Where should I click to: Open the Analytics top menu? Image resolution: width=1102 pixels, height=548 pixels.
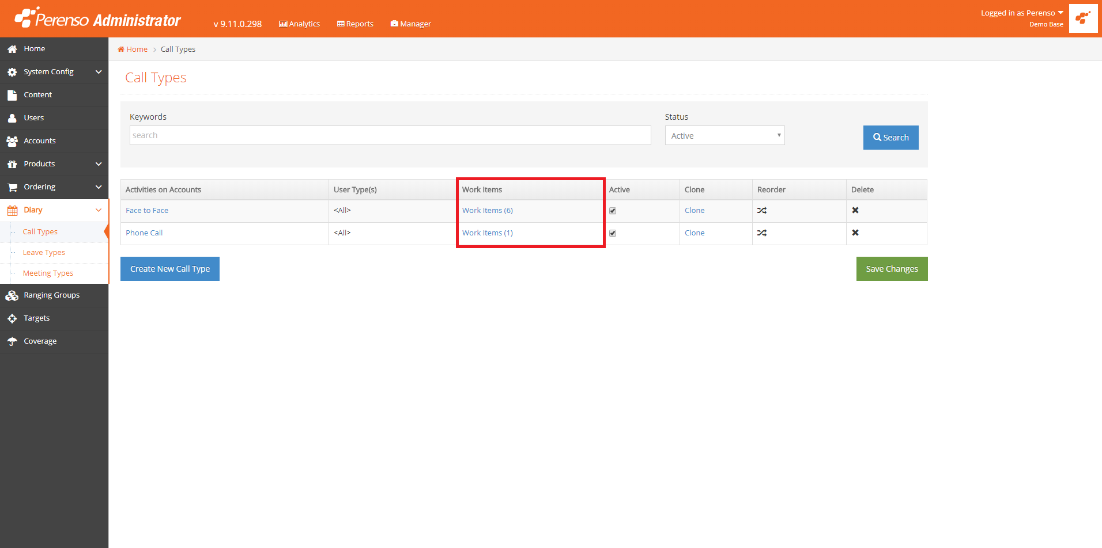[x=299, y=24]
